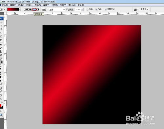Enable the 反向 (Reverse) checkbox
Image resolution: width=164 pixels, height=129 pixels.
[x=88, y=10]
